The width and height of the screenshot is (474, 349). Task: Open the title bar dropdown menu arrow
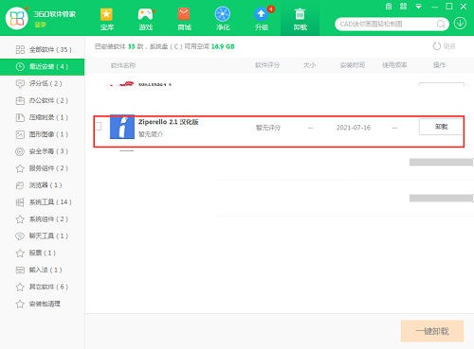[418, 7]
